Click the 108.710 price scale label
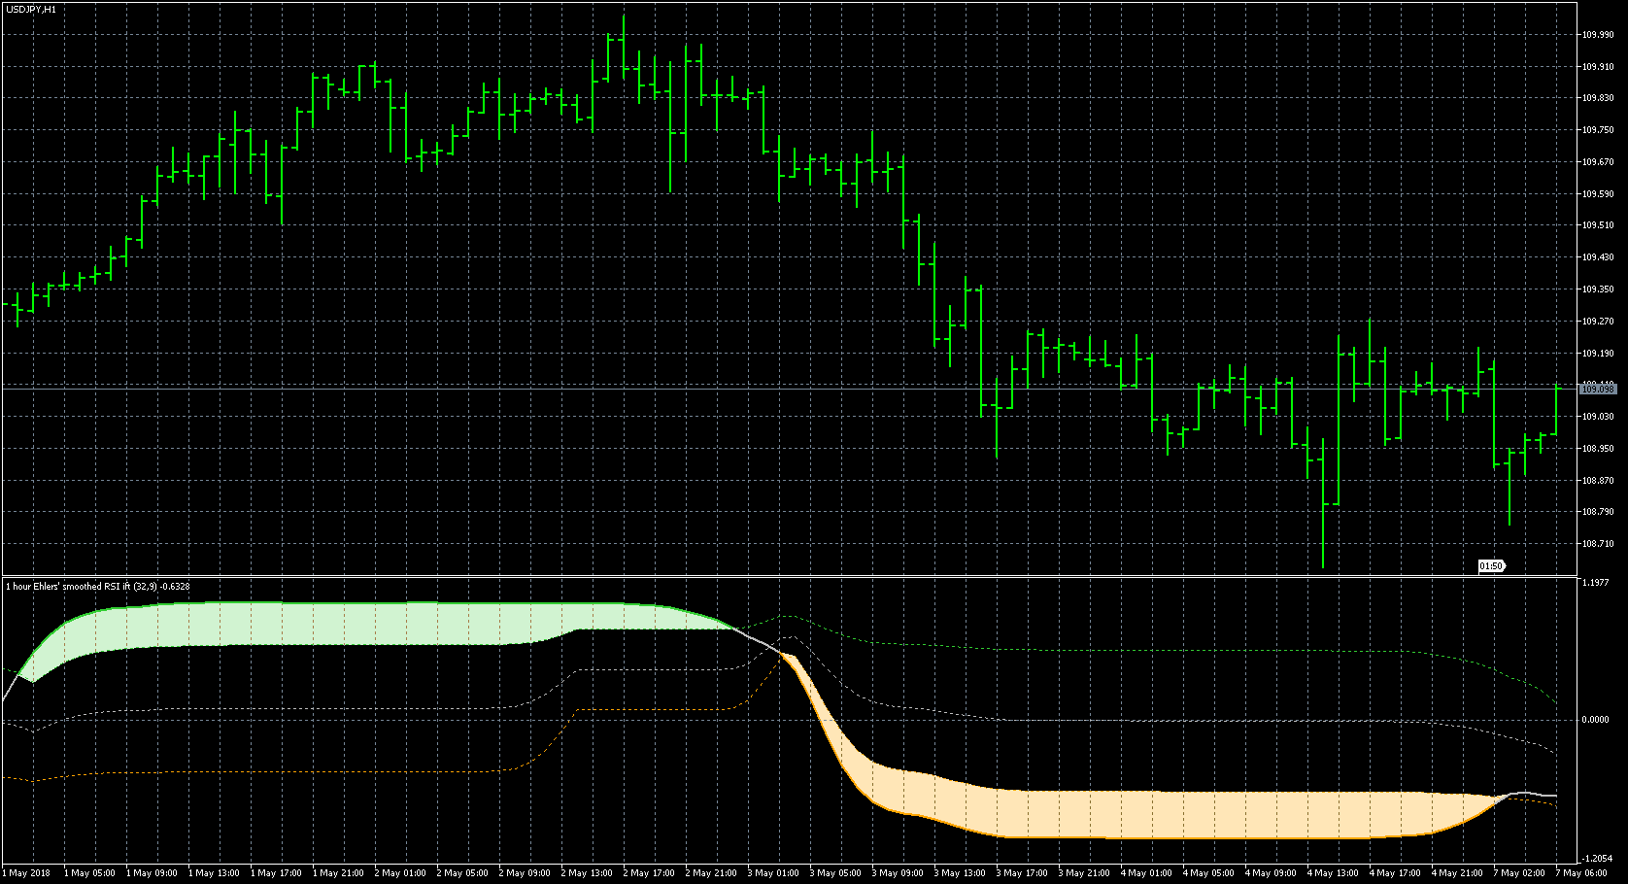The image size is (1628, 884). (1598, 544)
